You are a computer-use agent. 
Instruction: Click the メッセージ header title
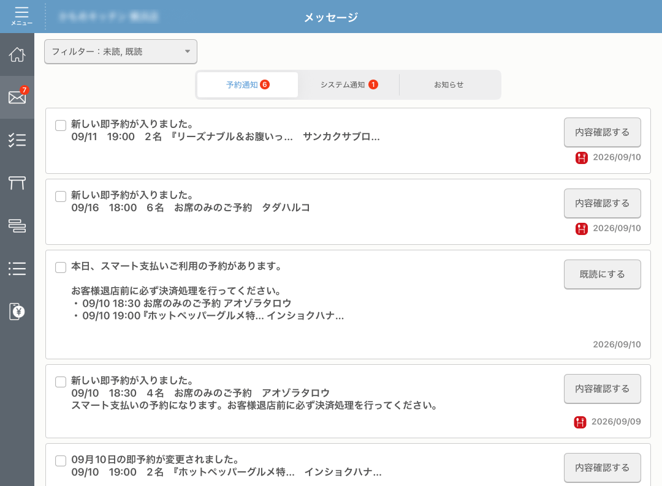tap(331, 17)
